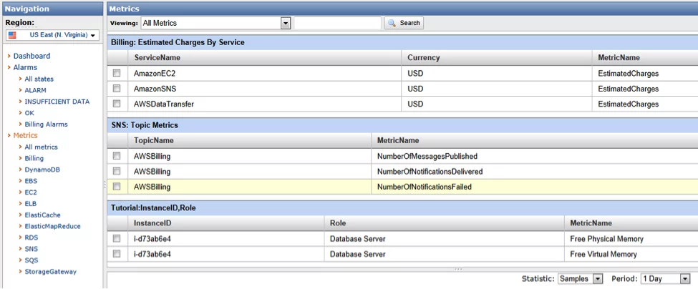Screen dimensions: 698x289
Task: Check the NumberOfMessagesPublished row checkbox
Action: point(117,156)
